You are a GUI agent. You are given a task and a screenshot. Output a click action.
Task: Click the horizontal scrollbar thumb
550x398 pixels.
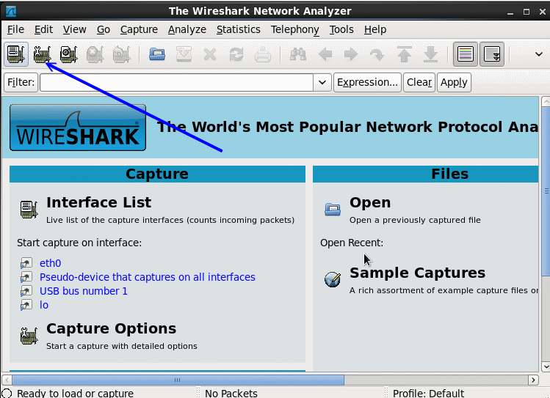[x=178, y=380]
